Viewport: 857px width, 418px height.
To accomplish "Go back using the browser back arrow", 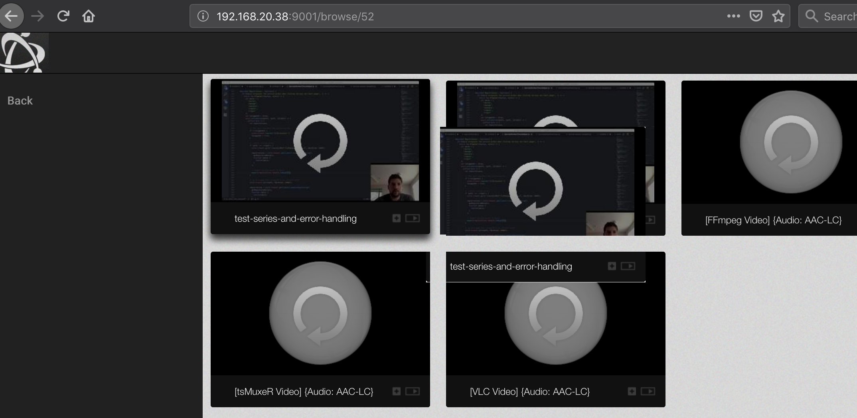I will (x=12, y=16).
